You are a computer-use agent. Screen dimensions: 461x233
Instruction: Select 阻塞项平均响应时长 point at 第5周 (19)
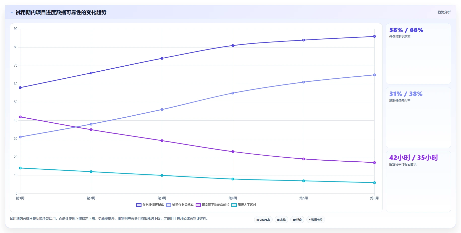(x=304, y=159)
